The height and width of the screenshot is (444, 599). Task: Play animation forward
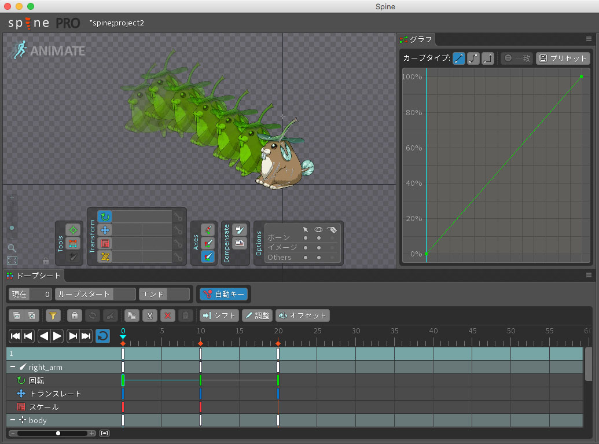(x=57, y=336)
